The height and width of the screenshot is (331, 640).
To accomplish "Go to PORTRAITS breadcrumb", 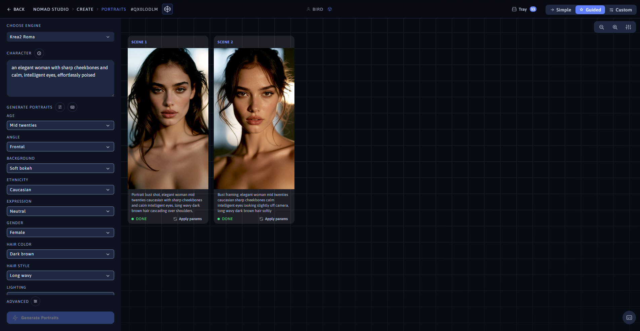I will (114, 9).
